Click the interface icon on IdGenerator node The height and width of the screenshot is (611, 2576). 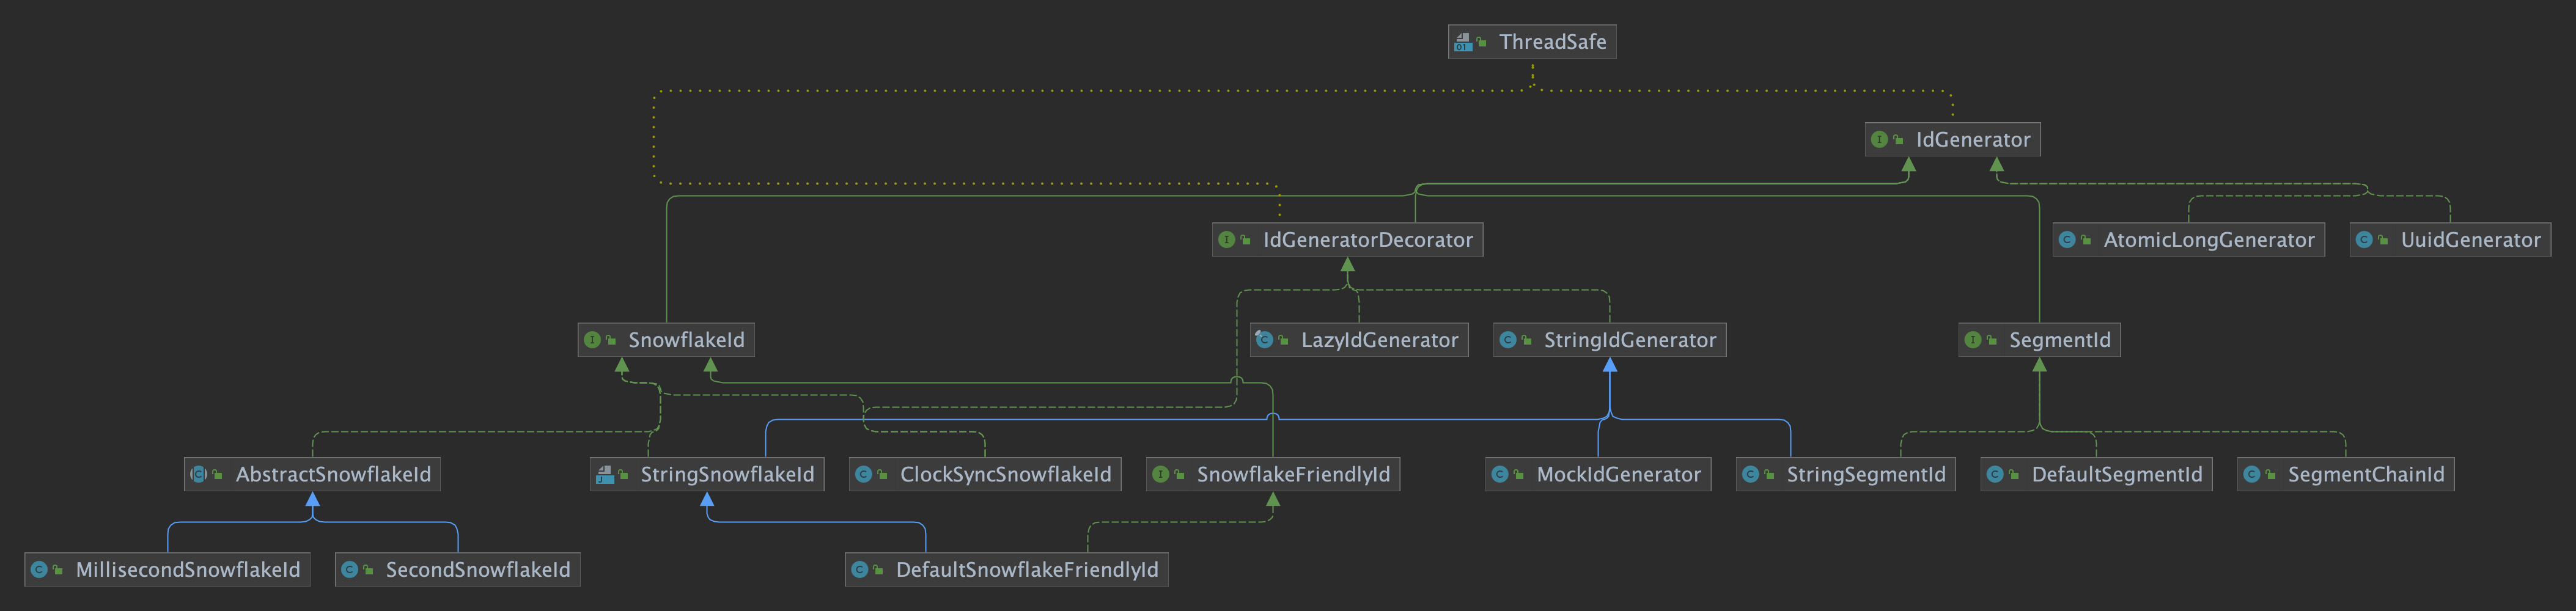[1879, 140]
